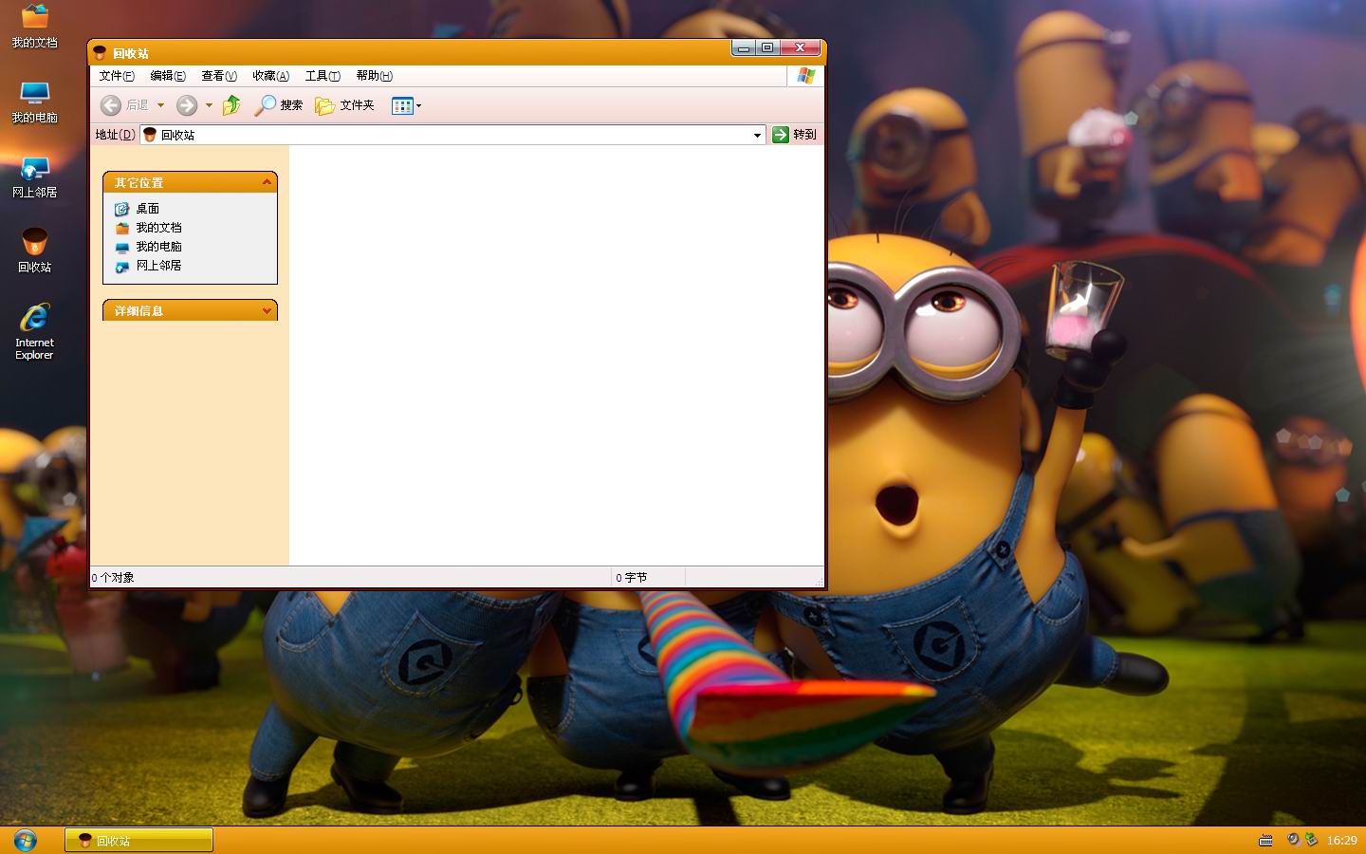The height and width of the screenshot is (854, 1366).
Task: Select the 回收站 desktop icon
Action: click(34, 251)
